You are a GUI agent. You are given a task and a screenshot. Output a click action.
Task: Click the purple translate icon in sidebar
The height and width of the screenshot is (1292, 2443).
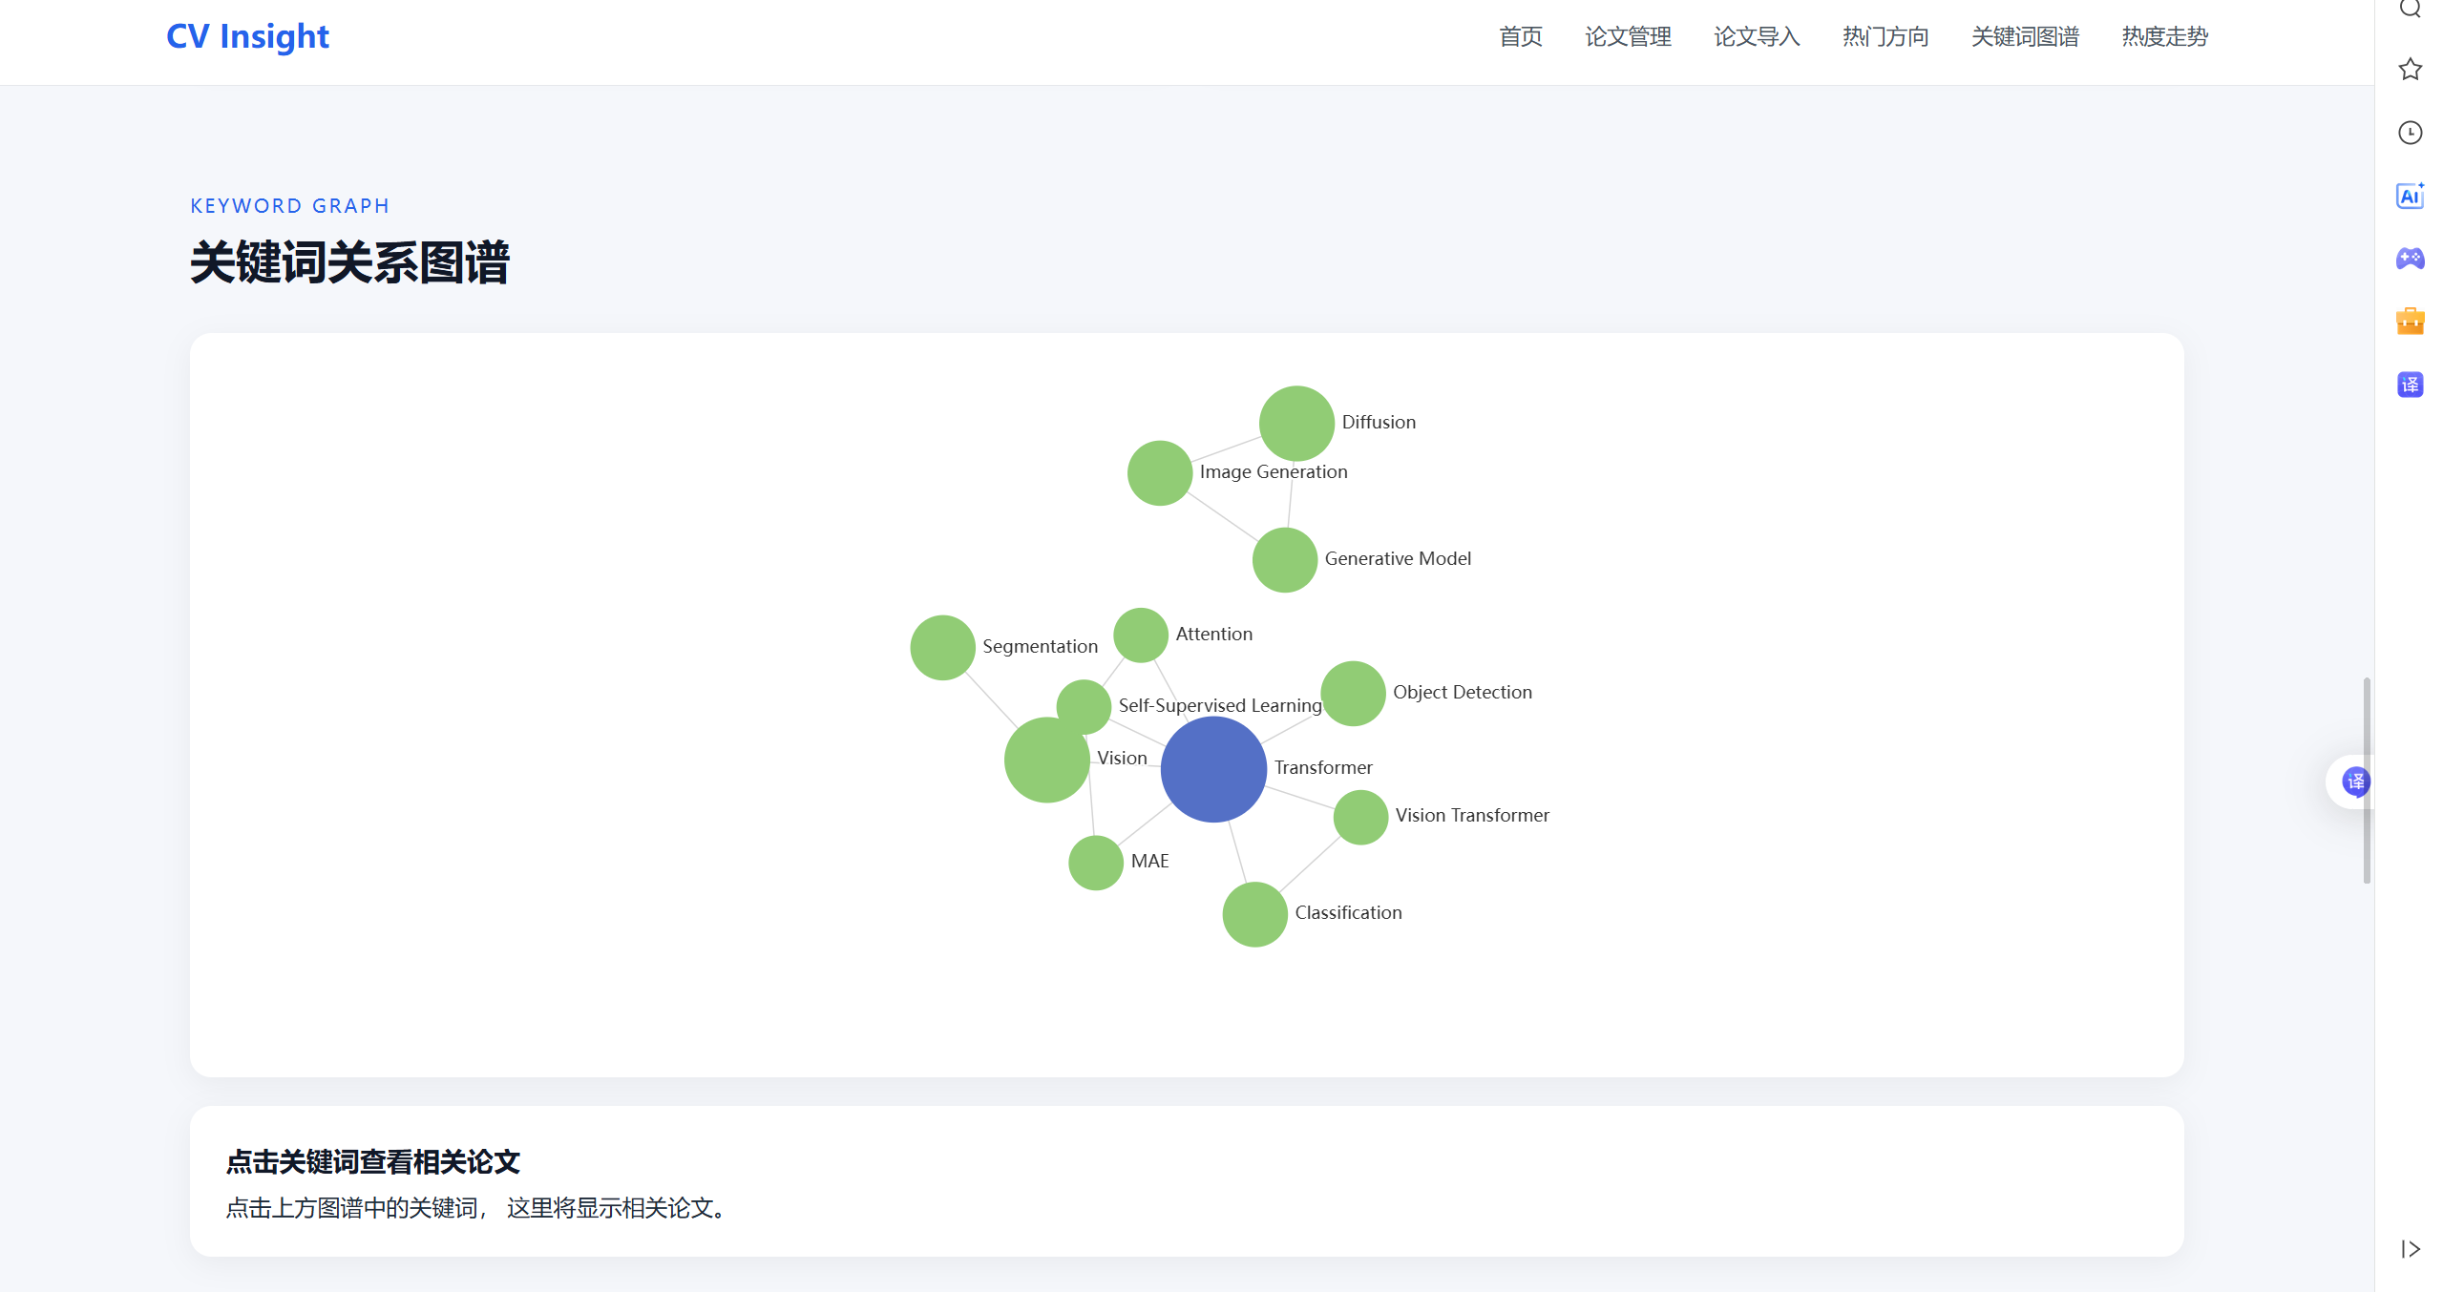click(2410, 385)
